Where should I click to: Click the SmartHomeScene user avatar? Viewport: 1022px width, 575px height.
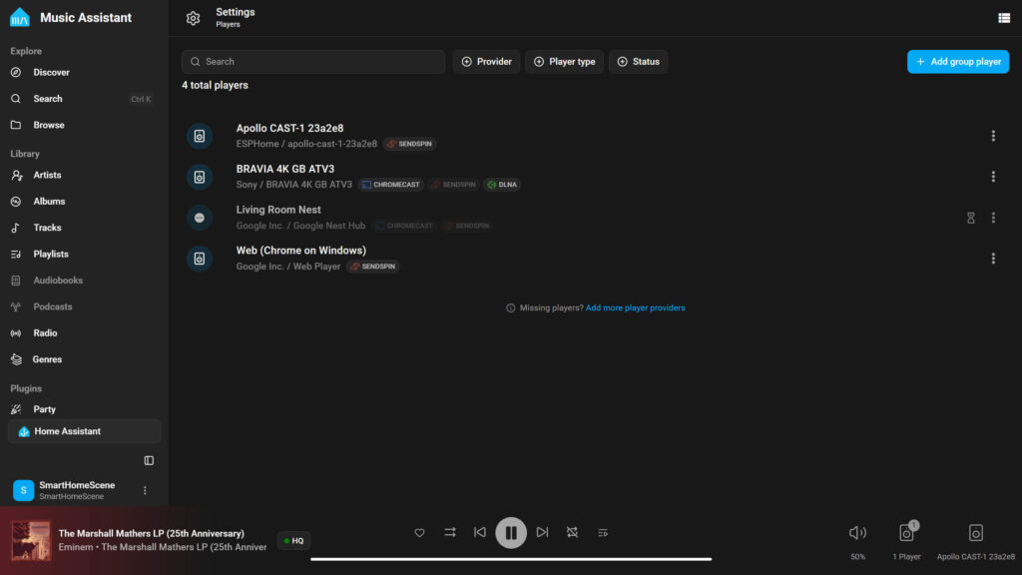(24, 490)
